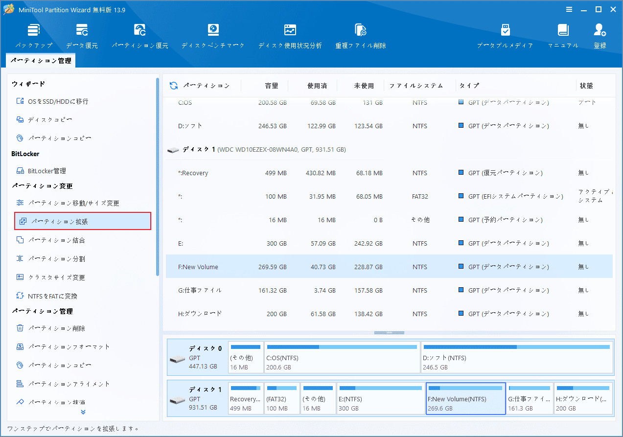Viewport: 623px width, 437px height.
Task: Choose パーティション移動/サイズ変更
Action: tap(68, 203)
